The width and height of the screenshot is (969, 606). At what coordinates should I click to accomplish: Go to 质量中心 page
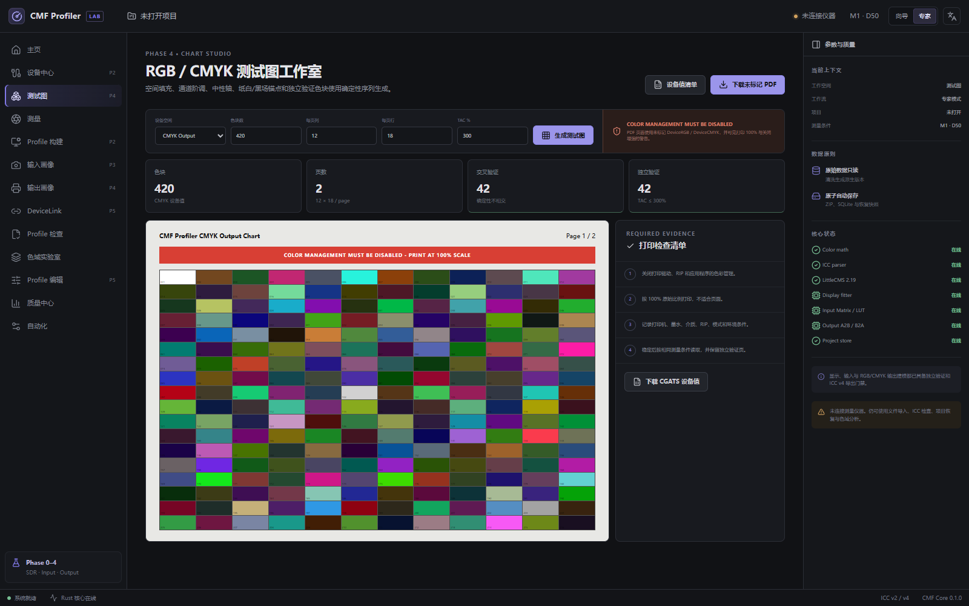tap(64, 303)
